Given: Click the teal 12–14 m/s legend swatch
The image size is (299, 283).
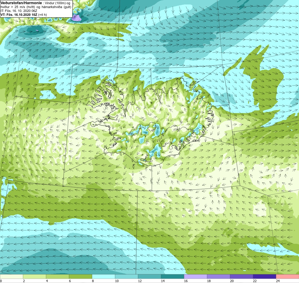Looking at the screenshot, I should (x=149, y=276).
